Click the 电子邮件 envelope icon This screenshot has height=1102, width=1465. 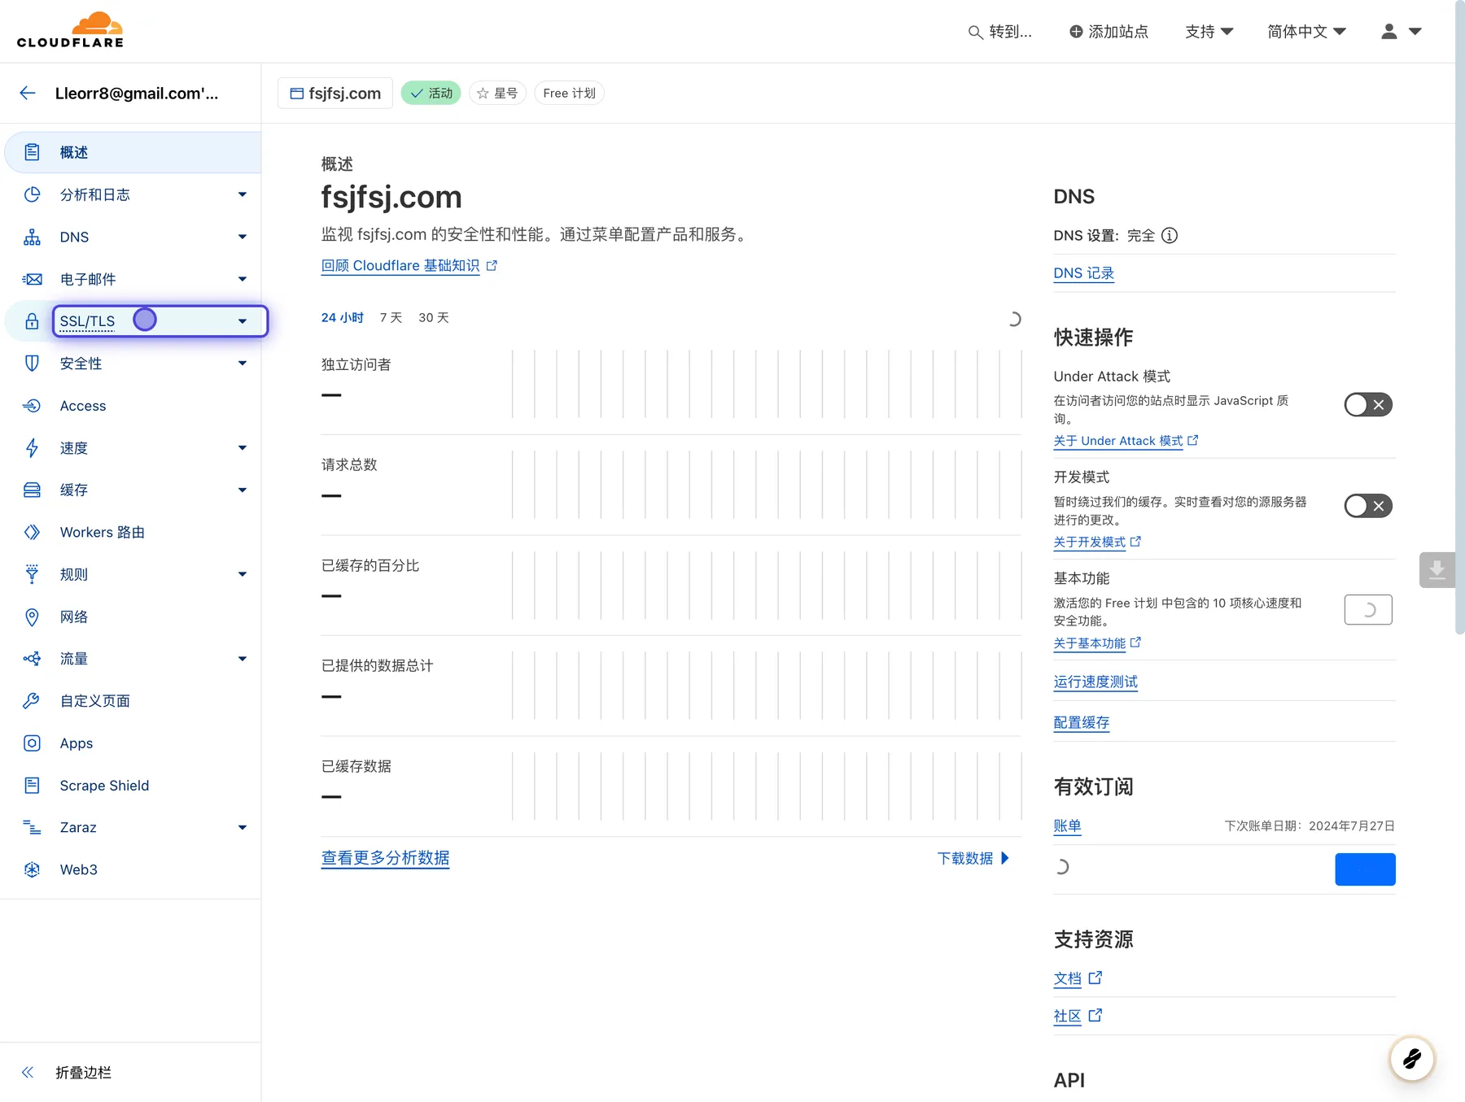click(32, 279)
